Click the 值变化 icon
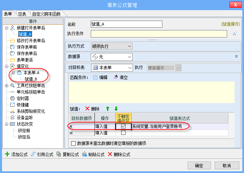Image resolution: width=244 pixels, height=173 pixels. [x=12, y=66]
